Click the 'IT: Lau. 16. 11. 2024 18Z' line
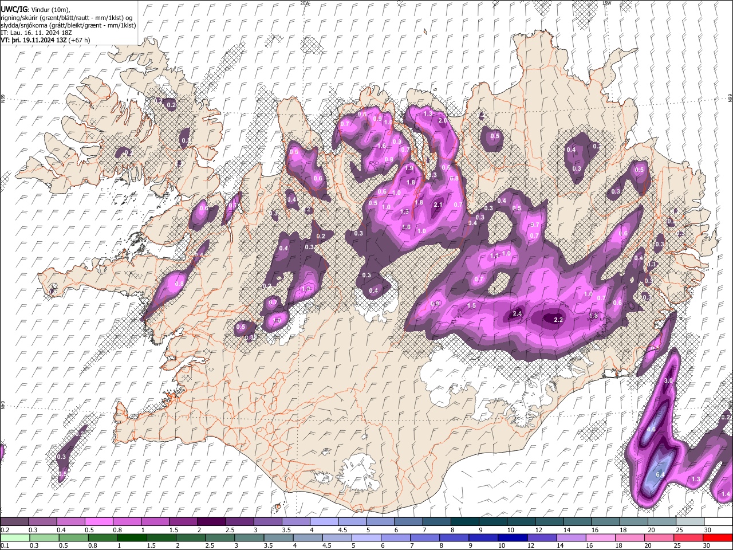Screen dimensions: 733x550 [36, 33]
